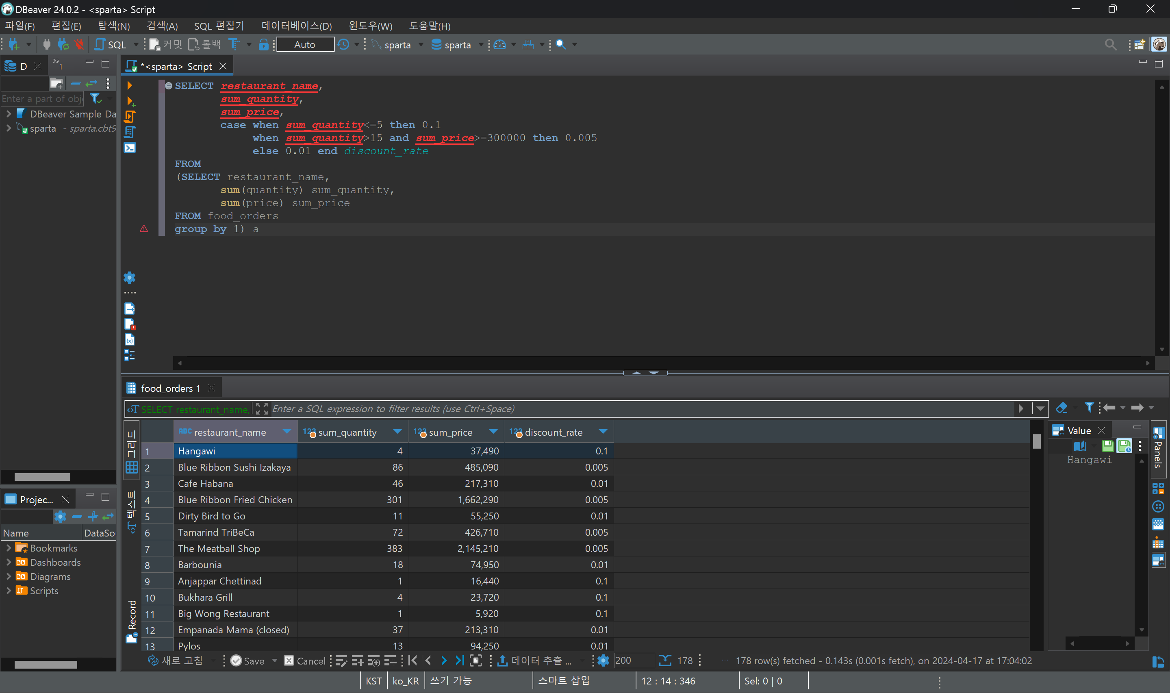
Task: Click the 새로 고침 refresh button
Action: click(176, 660)
